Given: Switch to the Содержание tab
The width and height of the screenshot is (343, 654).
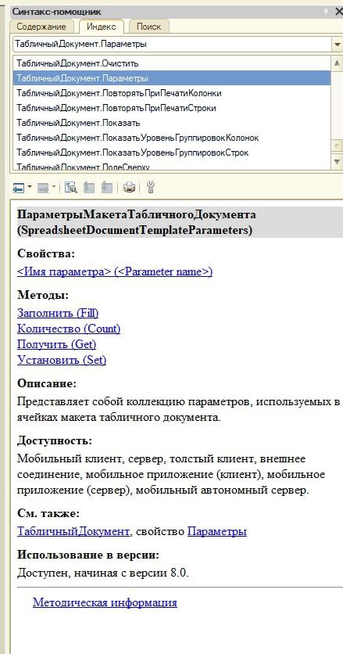Looking at the screenshot, I should point(41,27).
